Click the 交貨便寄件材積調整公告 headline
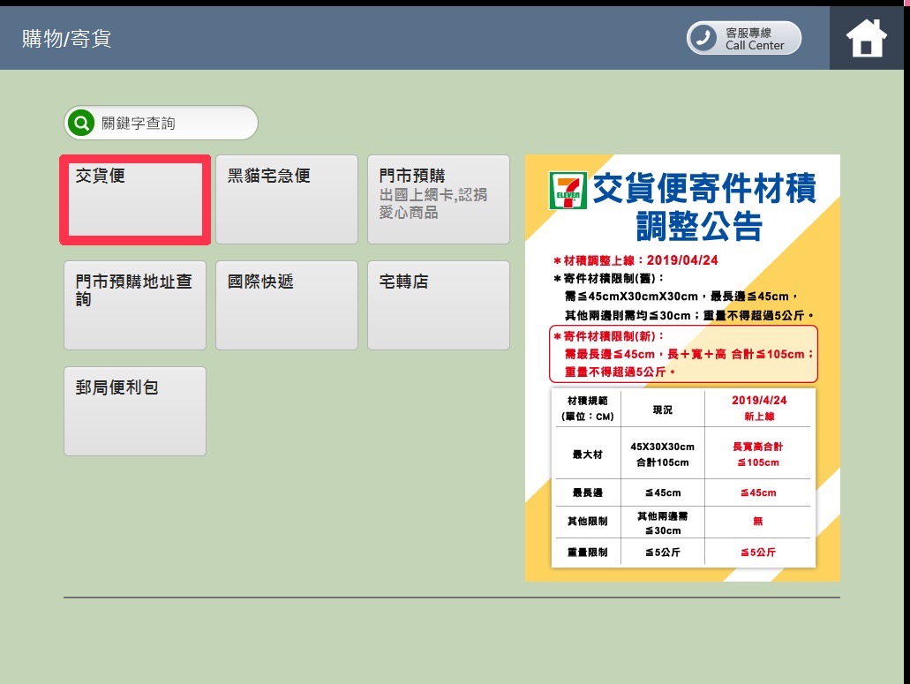This screenshot has width=910, height=684. click(x=703, y=207)
